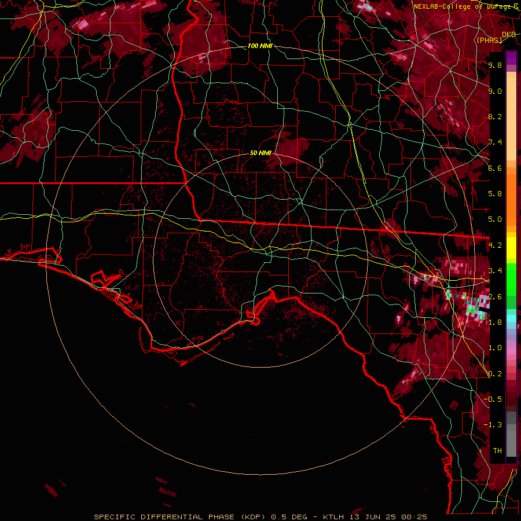Pick the cyan segment of the color bar

click(x=511, y=318)
